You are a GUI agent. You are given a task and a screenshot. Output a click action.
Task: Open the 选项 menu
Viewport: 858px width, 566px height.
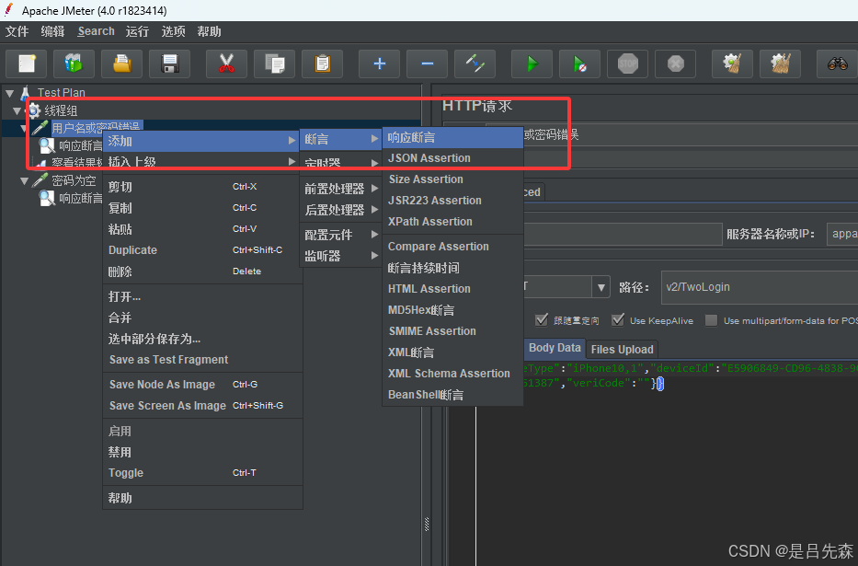point(174,31)
